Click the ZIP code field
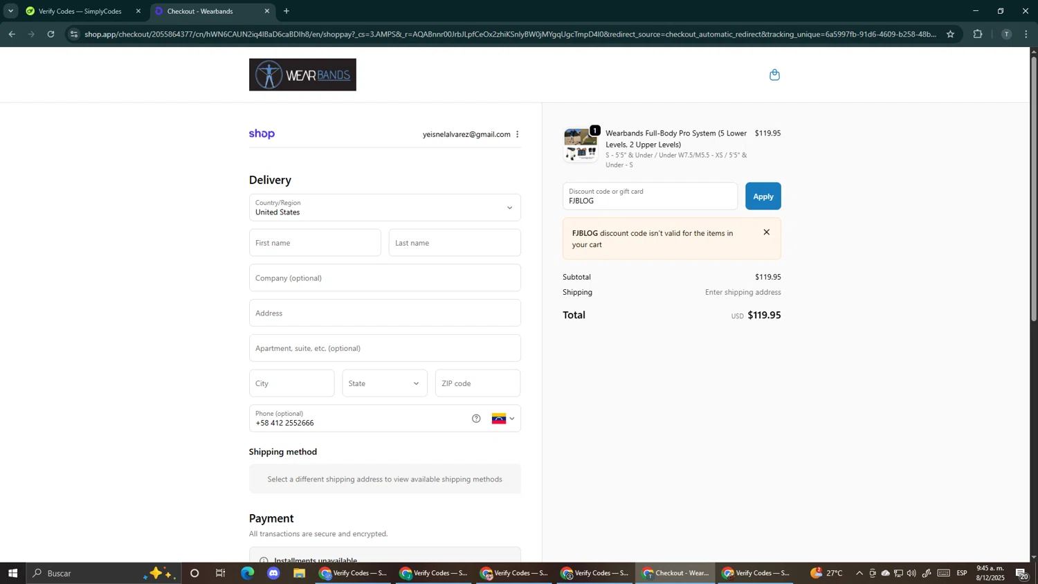 tap(477, 383)
